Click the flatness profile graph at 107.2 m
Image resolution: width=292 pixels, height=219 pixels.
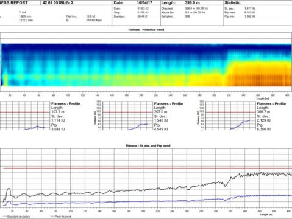click(25, 116)
